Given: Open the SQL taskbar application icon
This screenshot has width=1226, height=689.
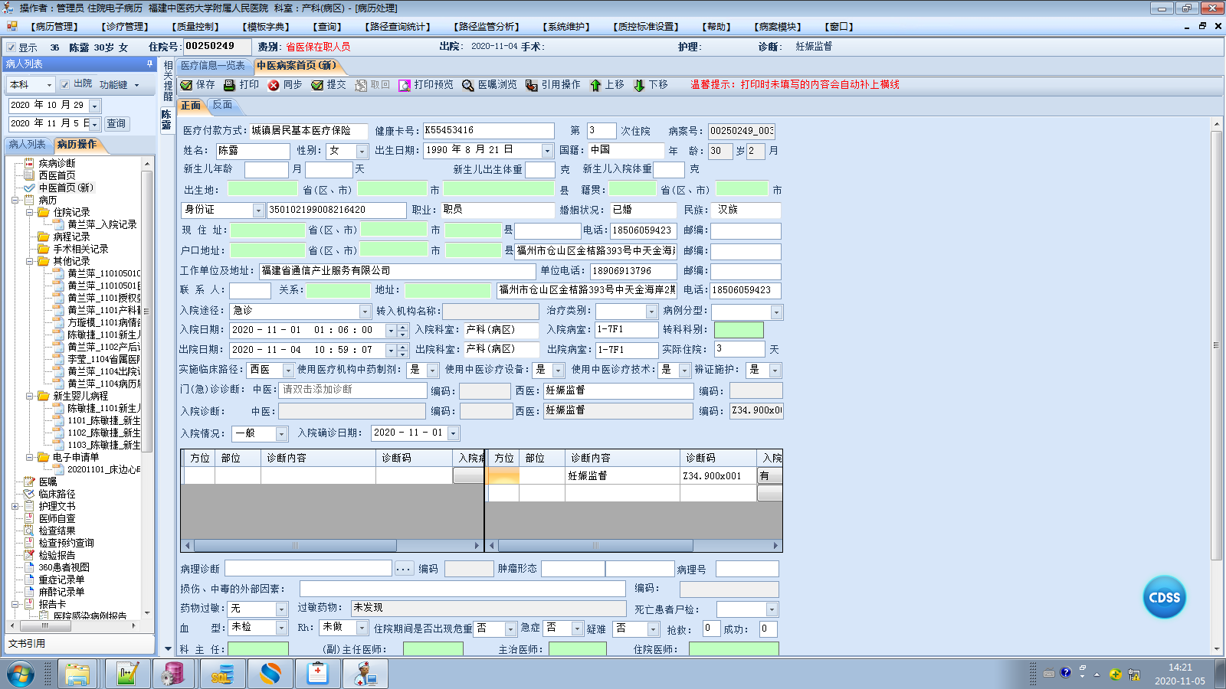Looking at the screenshot, I should coord(222,674).
